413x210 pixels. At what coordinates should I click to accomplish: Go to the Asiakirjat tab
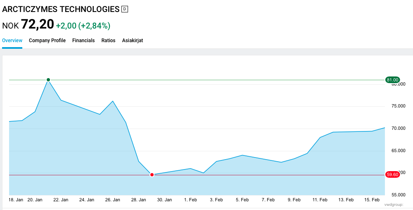(133, 41)
